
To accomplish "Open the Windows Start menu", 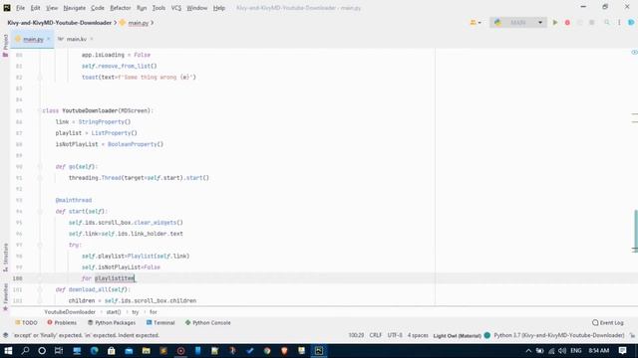I will 8,351.
